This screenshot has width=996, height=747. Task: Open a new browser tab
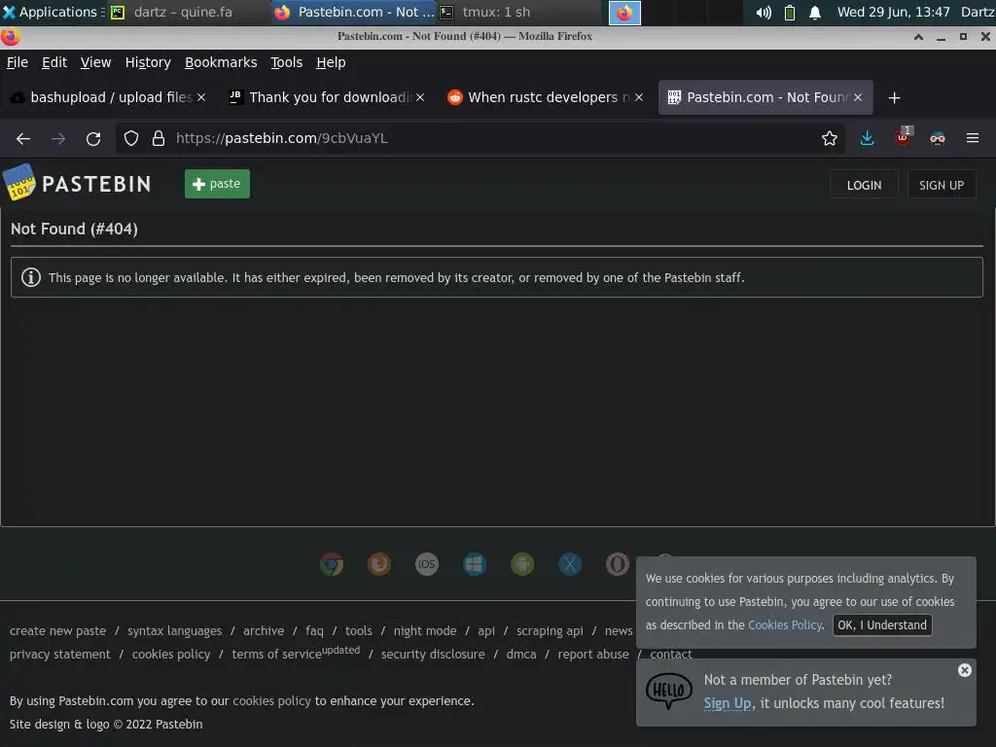pyautogui.click(x=895, y=98)
